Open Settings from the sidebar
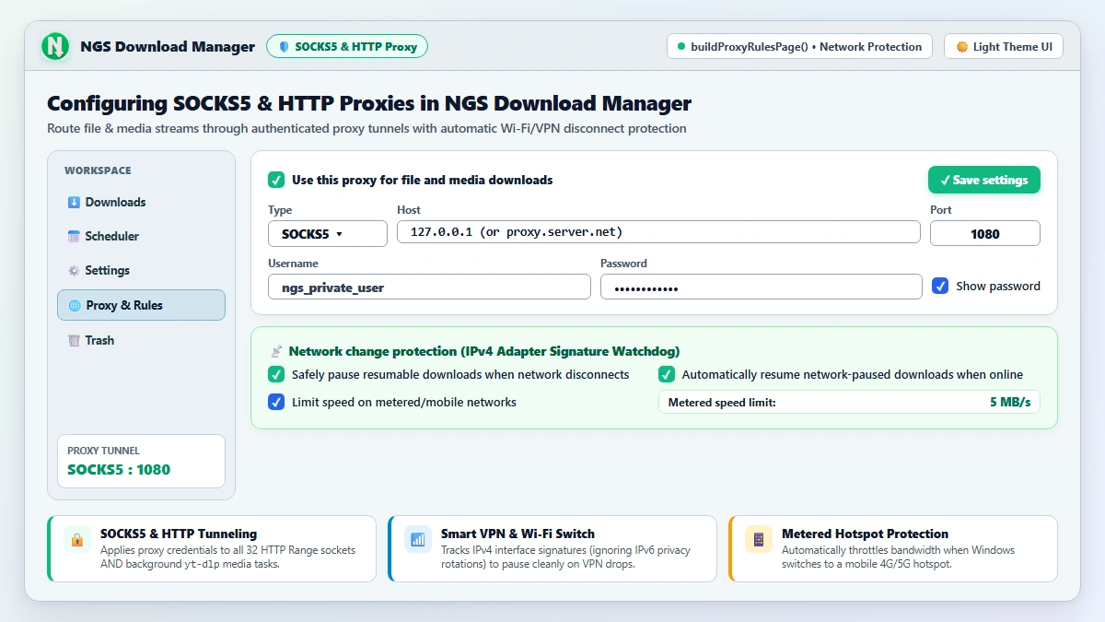This screenshot has height=622, width=1105. click(141, 270)
